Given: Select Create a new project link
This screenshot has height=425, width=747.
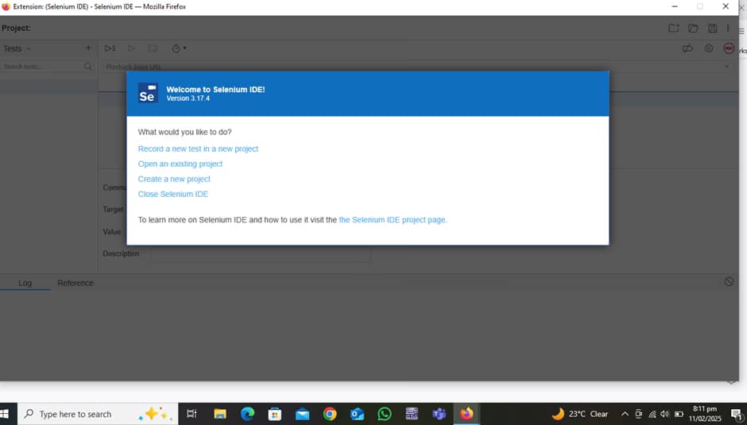Looking at the screenshot, I should pyautogui.click(x=174, y=180).
